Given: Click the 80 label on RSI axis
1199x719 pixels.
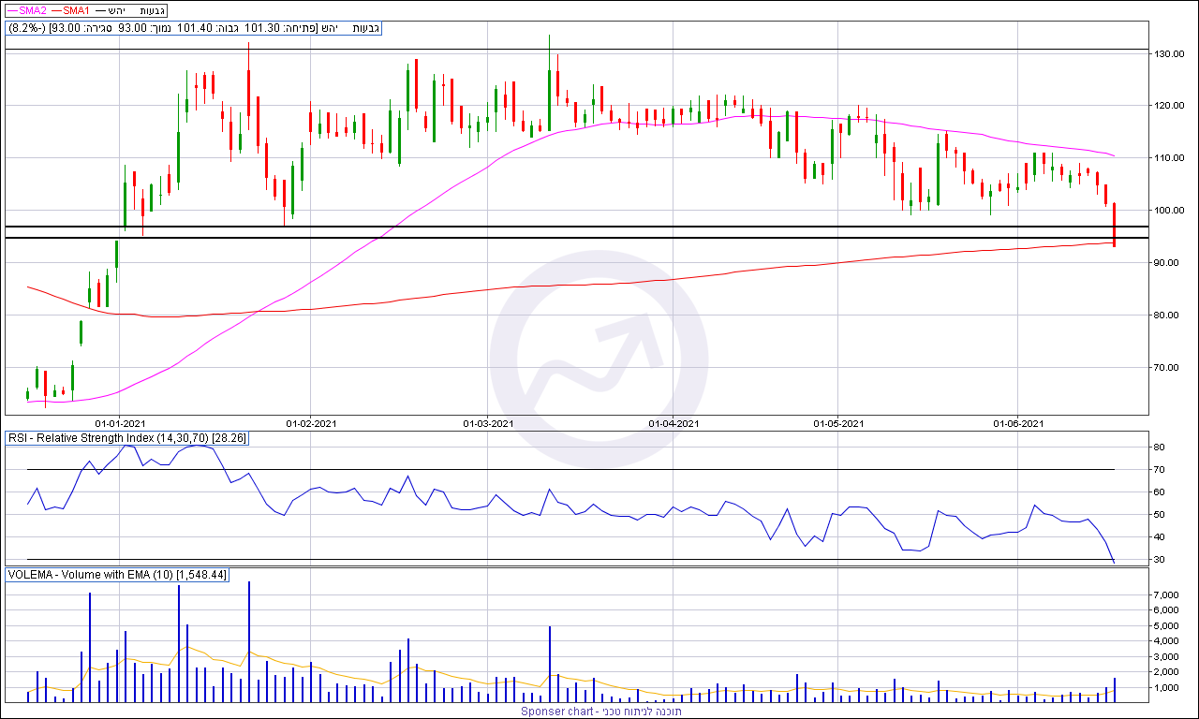Looking at the screenshot, I should (1159, 448).
